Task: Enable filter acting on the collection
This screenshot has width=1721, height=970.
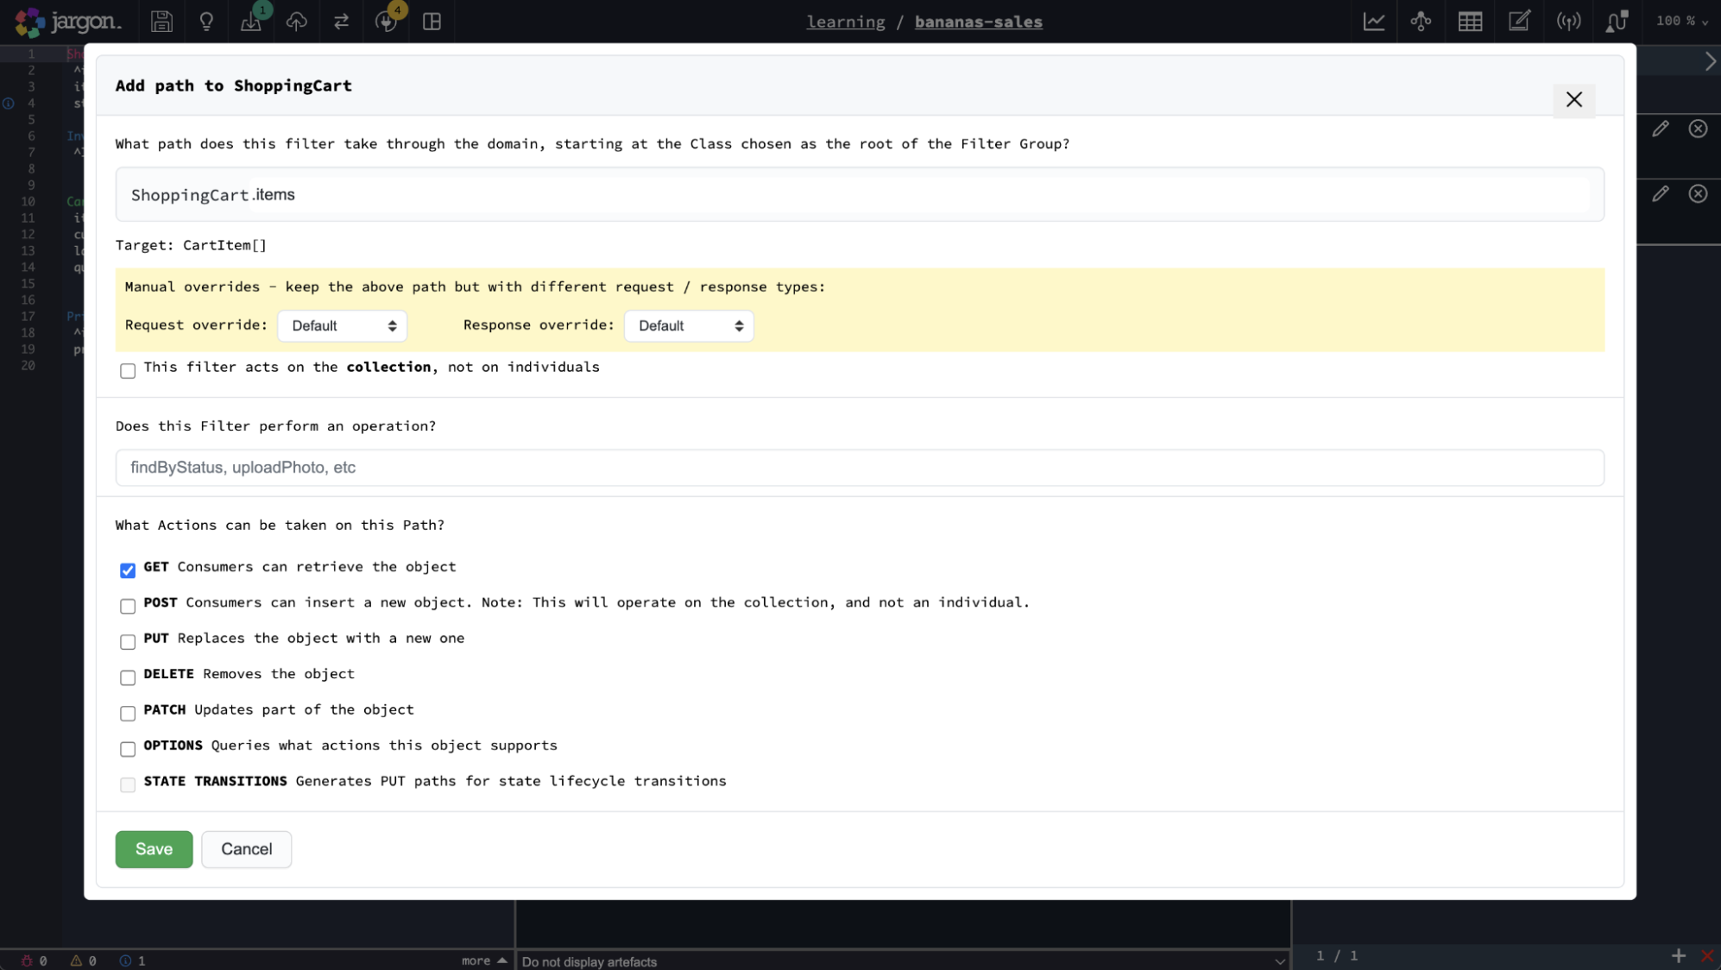Action: click(128, 370)
